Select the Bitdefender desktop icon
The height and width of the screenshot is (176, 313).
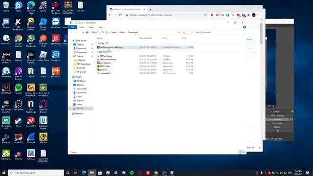tap(55, 40)
